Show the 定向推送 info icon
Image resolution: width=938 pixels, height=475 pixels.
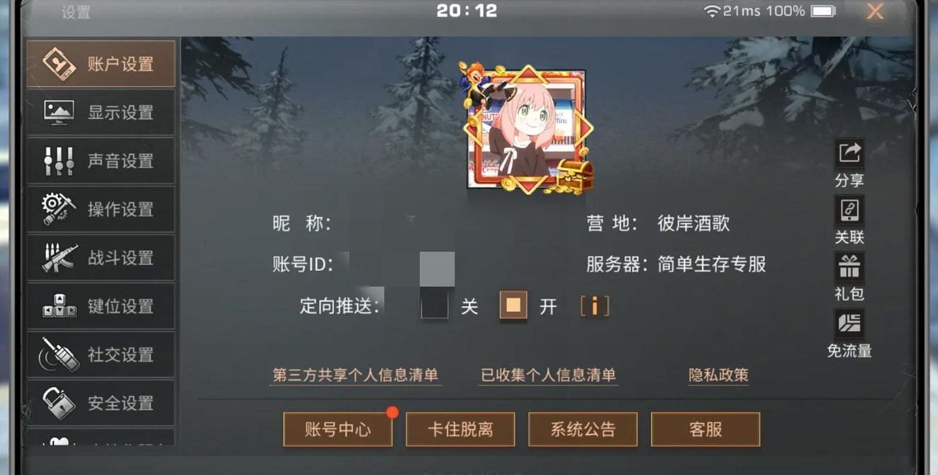tap(595, 306)
